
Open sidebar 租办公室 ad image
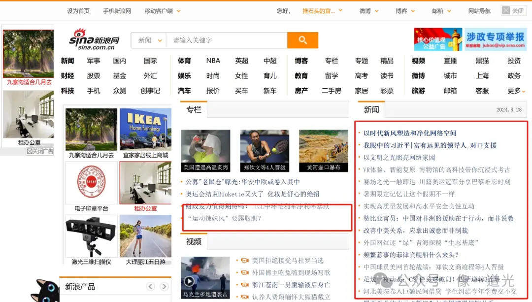tap(29, 114)
